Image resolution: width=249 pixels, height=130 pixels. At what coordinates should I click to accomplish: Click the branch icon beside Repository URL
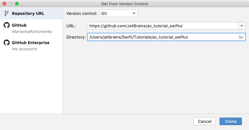[x=6, y=13]
